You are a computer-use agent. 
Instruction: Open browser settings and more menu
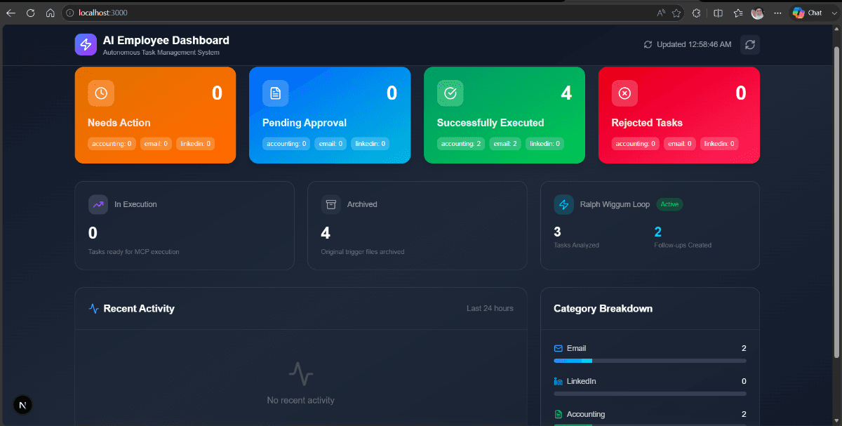(777, 13)
